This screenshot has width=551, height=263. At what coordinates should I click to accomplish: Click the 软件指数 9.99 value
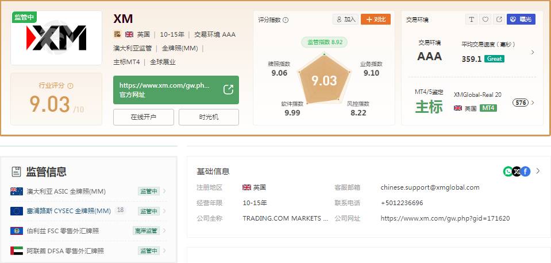pyautogui.click(x=292, y=112)
